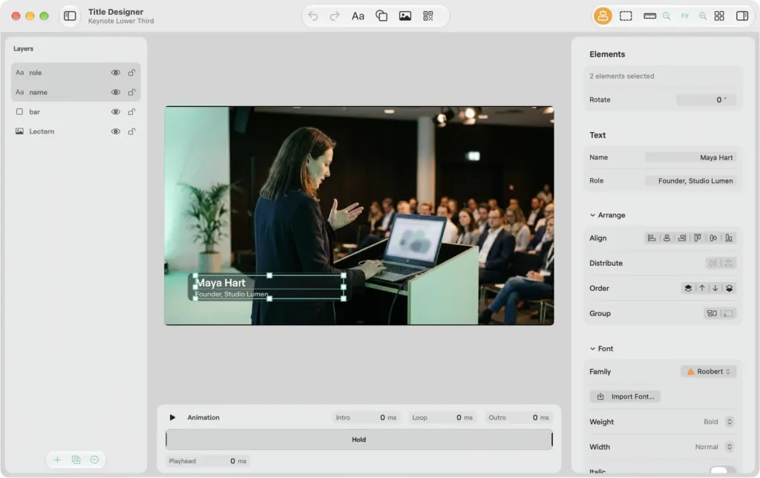Send selection to back in Order
This screenshot has width=760, height=478.
(x=729, y=289)
